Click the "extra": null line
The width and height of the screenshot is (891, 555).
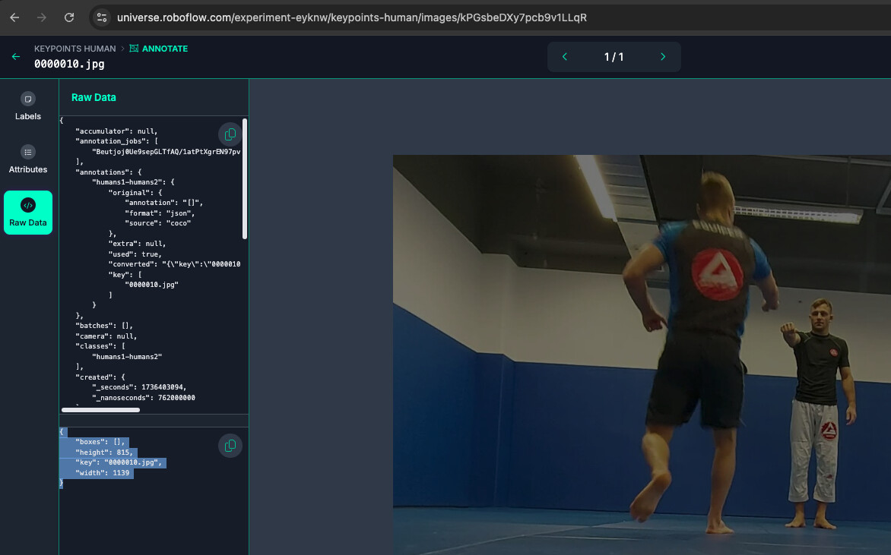(x=138, y=244)
